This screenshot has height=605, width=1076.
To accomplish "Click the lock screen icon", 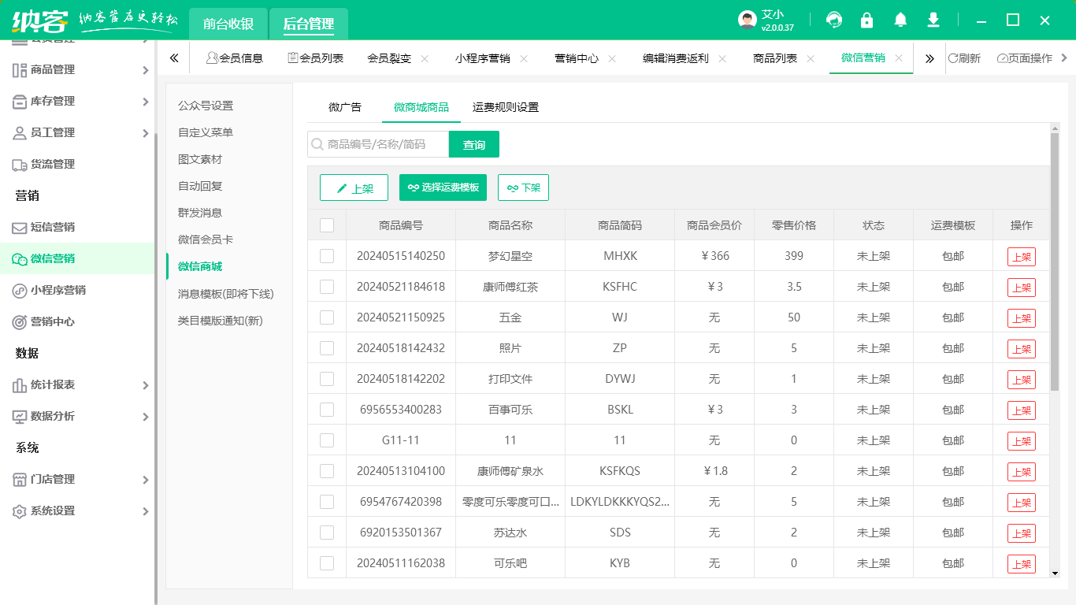I will (867, 20).
